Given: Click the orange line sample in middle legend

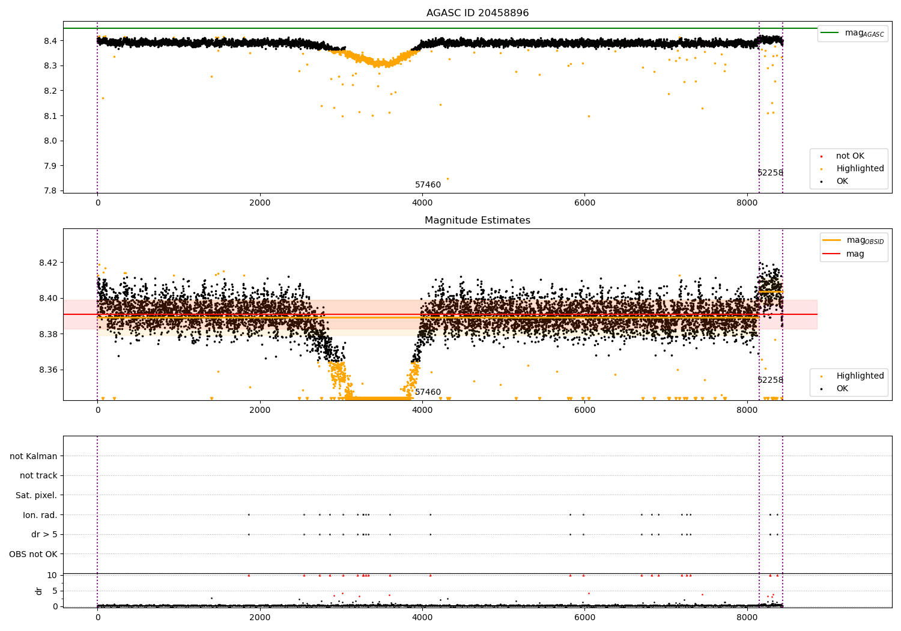Looking at the screenshot, I should tap(831, 240).
